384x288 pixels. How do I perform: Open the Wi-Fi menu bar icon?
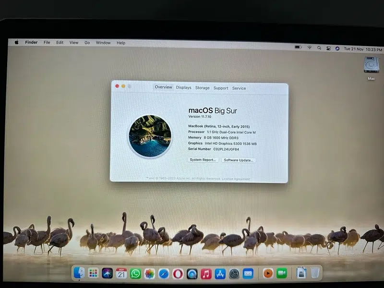click(310, 48)
